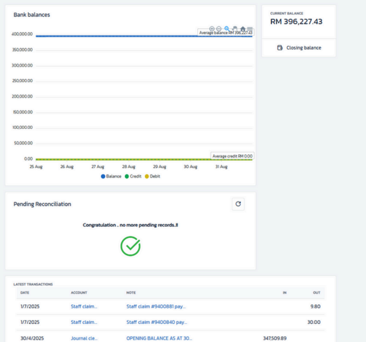Activate the chart panning hand tool
The image size is (366, 342).
(235, 29)
